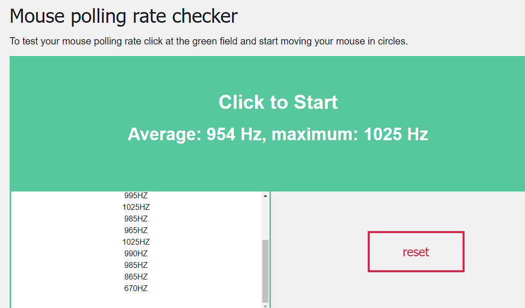The image size is (525, 308).
Task: Select the 985HZ entry above 965HZ
Action: pos(136,219)
